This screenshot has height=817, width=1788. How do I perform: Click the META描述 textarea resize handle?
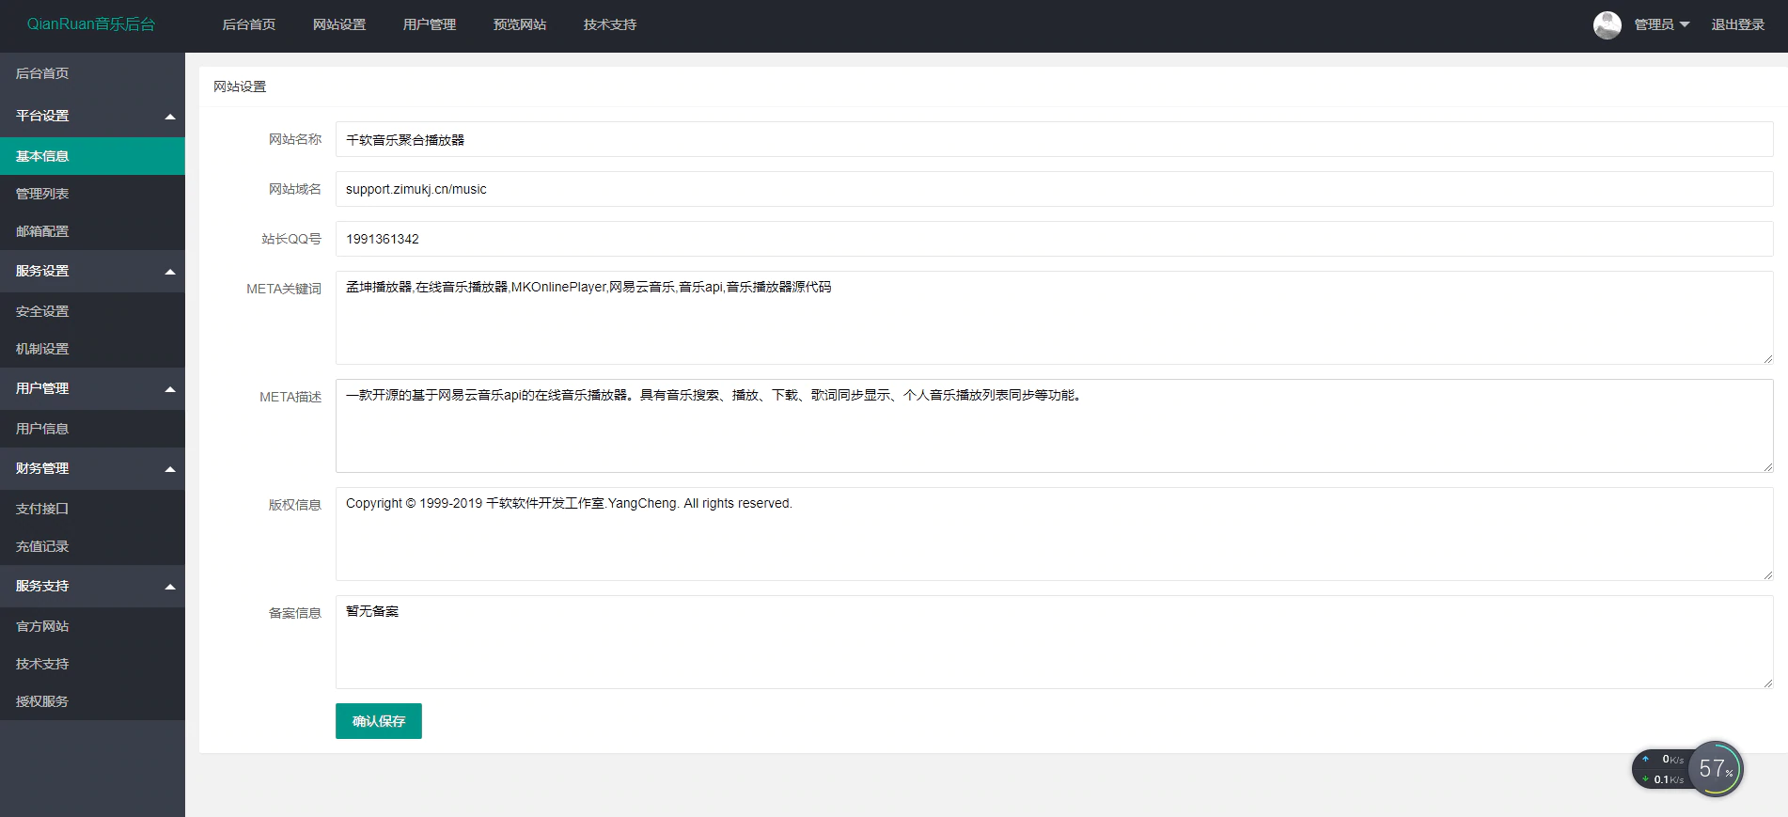(1767, 467)
